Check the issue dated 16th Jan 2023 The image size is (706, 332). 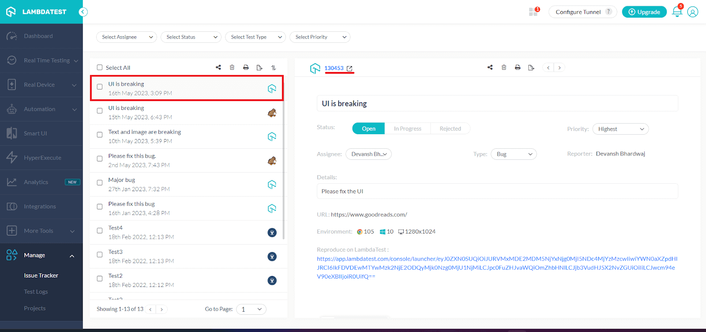pyautogui.click(x=100, y=207)
